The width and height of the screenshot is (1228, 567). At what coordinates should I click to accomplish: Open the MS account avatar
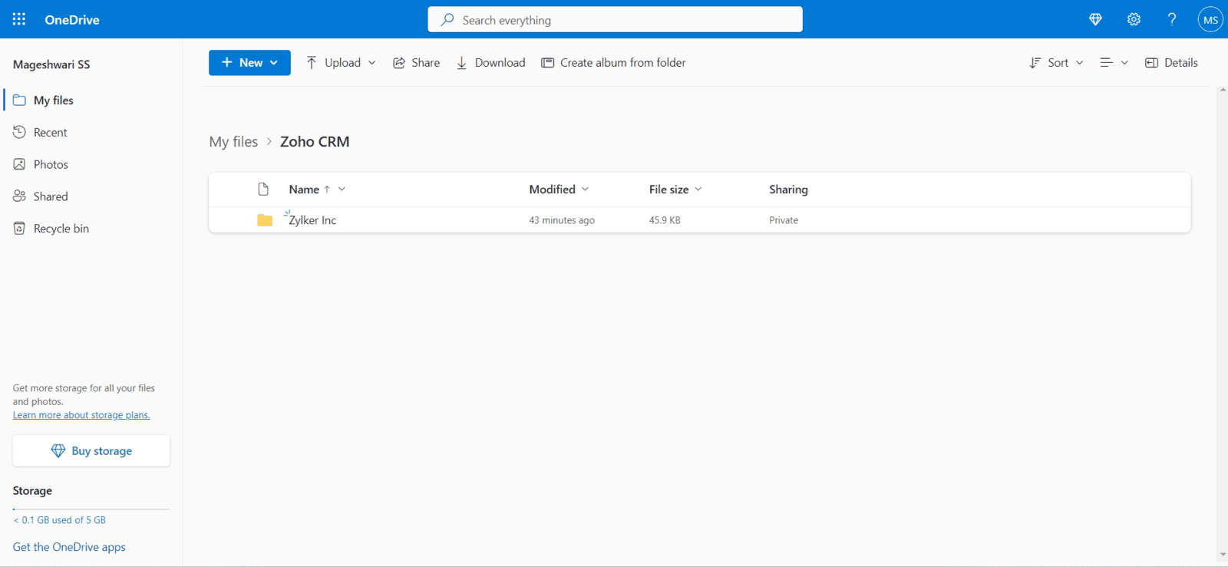(x=1210, y=20)
